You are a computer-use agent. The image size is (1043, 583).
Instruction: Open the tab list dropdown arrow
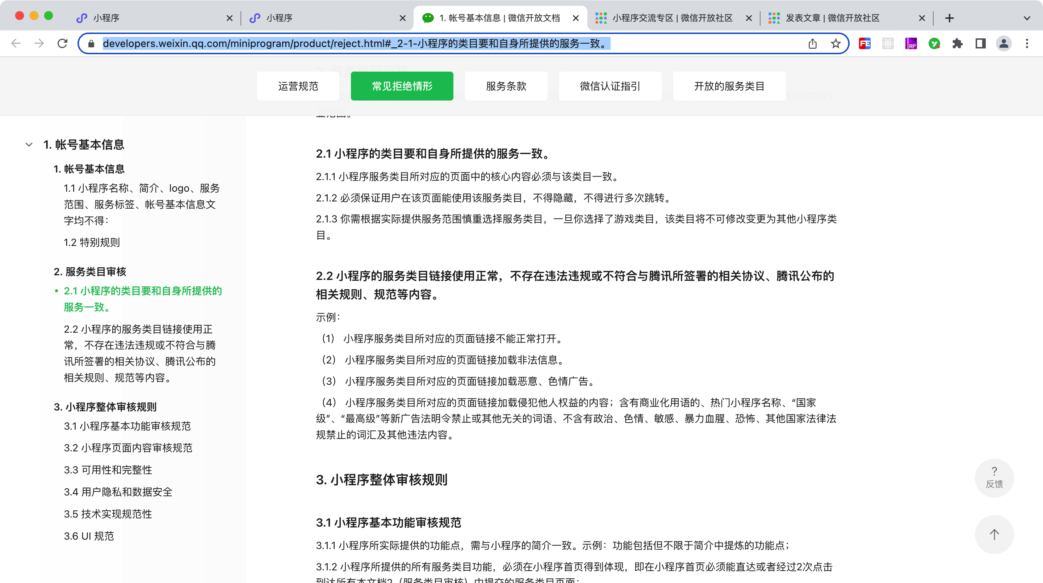pos(1026,18)
